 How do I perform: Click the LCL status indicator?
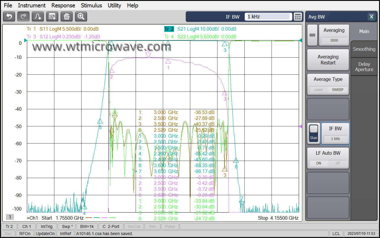pos(336,234)
